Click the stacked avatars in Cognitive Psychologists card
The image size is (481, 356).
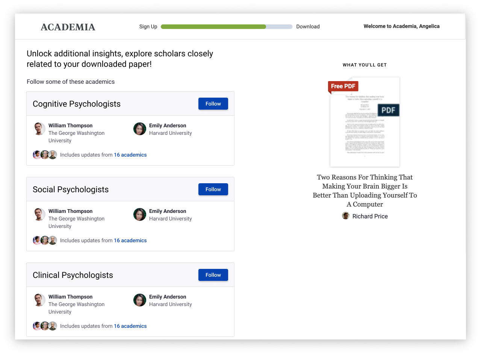[x=45, y=155]
